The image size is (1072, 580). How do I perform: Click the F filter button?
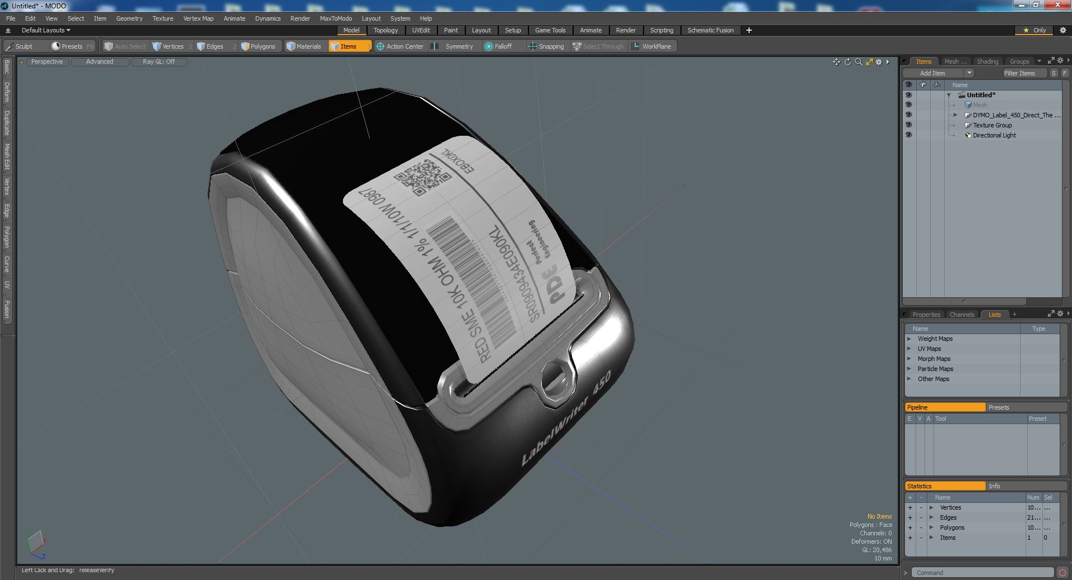(x=1065, y=73)
